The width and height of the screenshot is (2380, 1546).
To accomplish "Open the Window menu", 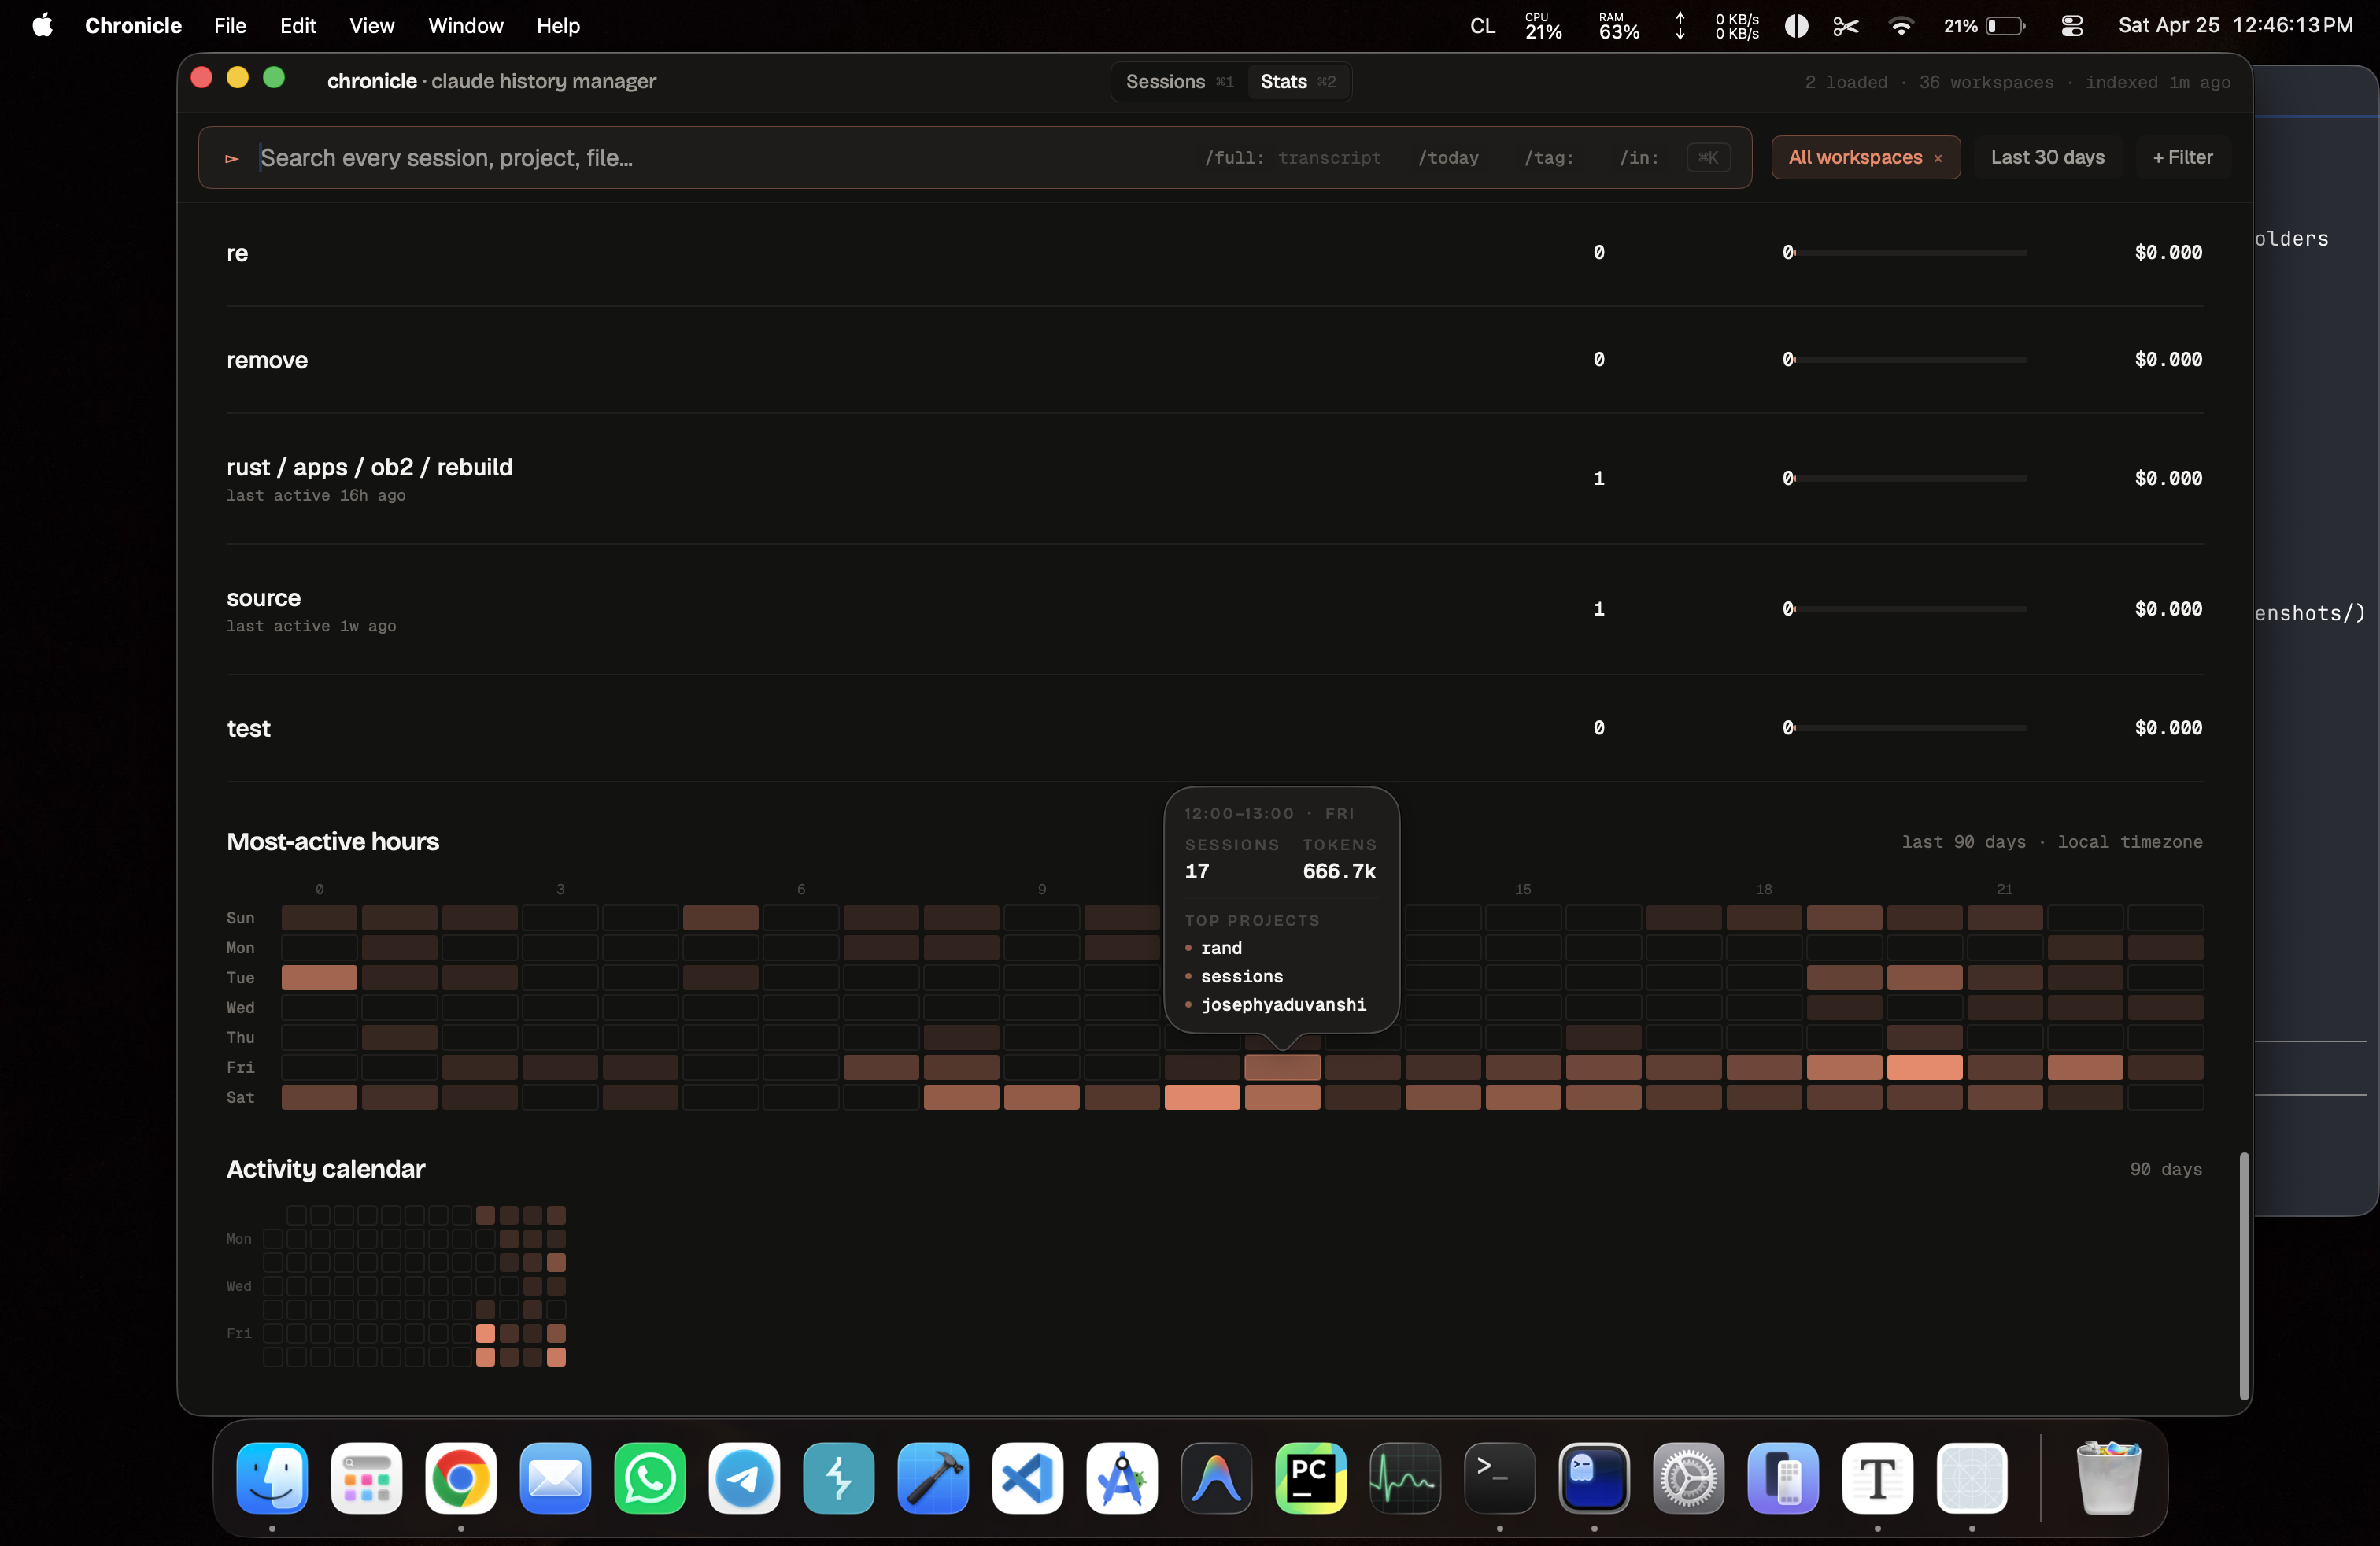I will 465,25.
